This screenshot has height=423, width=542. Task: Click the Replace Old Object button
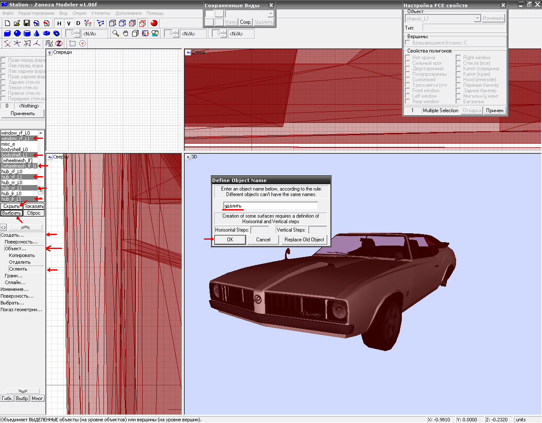304,240
